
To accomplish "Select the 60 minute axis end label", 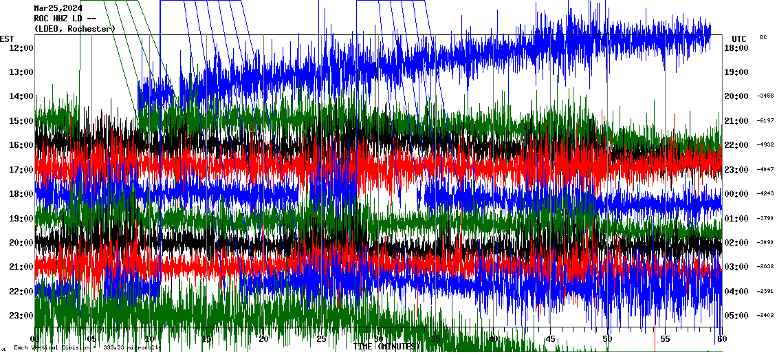I will coord(721,339).
